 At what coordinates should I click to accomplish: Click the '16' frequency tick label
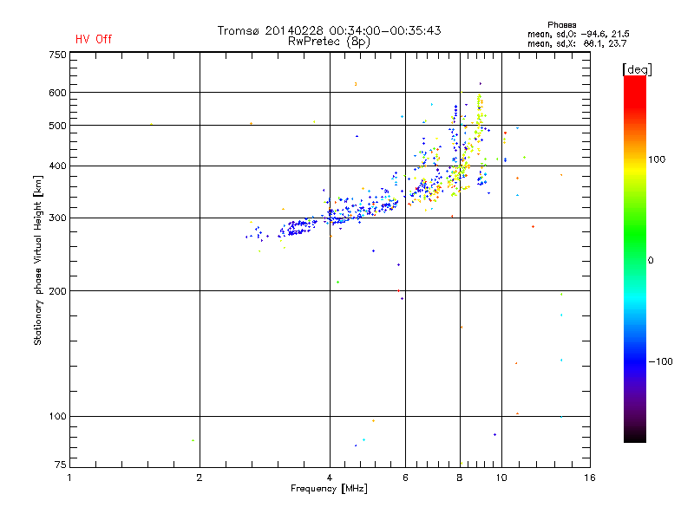tap(590, 478)
